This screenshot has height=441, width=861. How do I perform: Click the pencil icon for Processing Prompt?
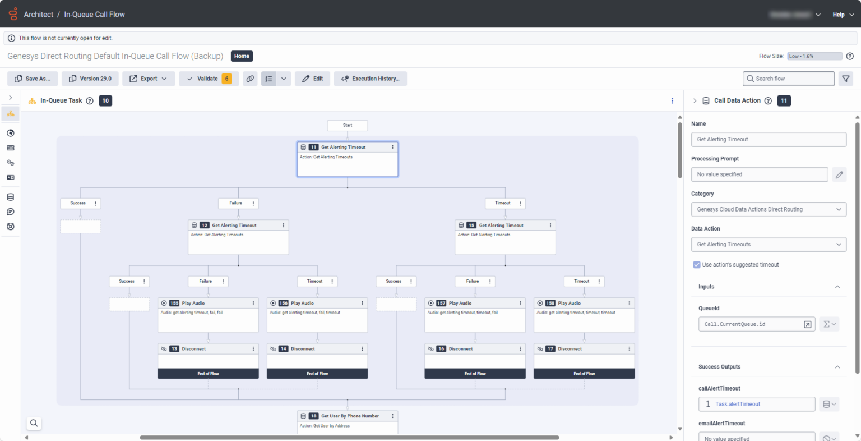[x=839, y=174]
